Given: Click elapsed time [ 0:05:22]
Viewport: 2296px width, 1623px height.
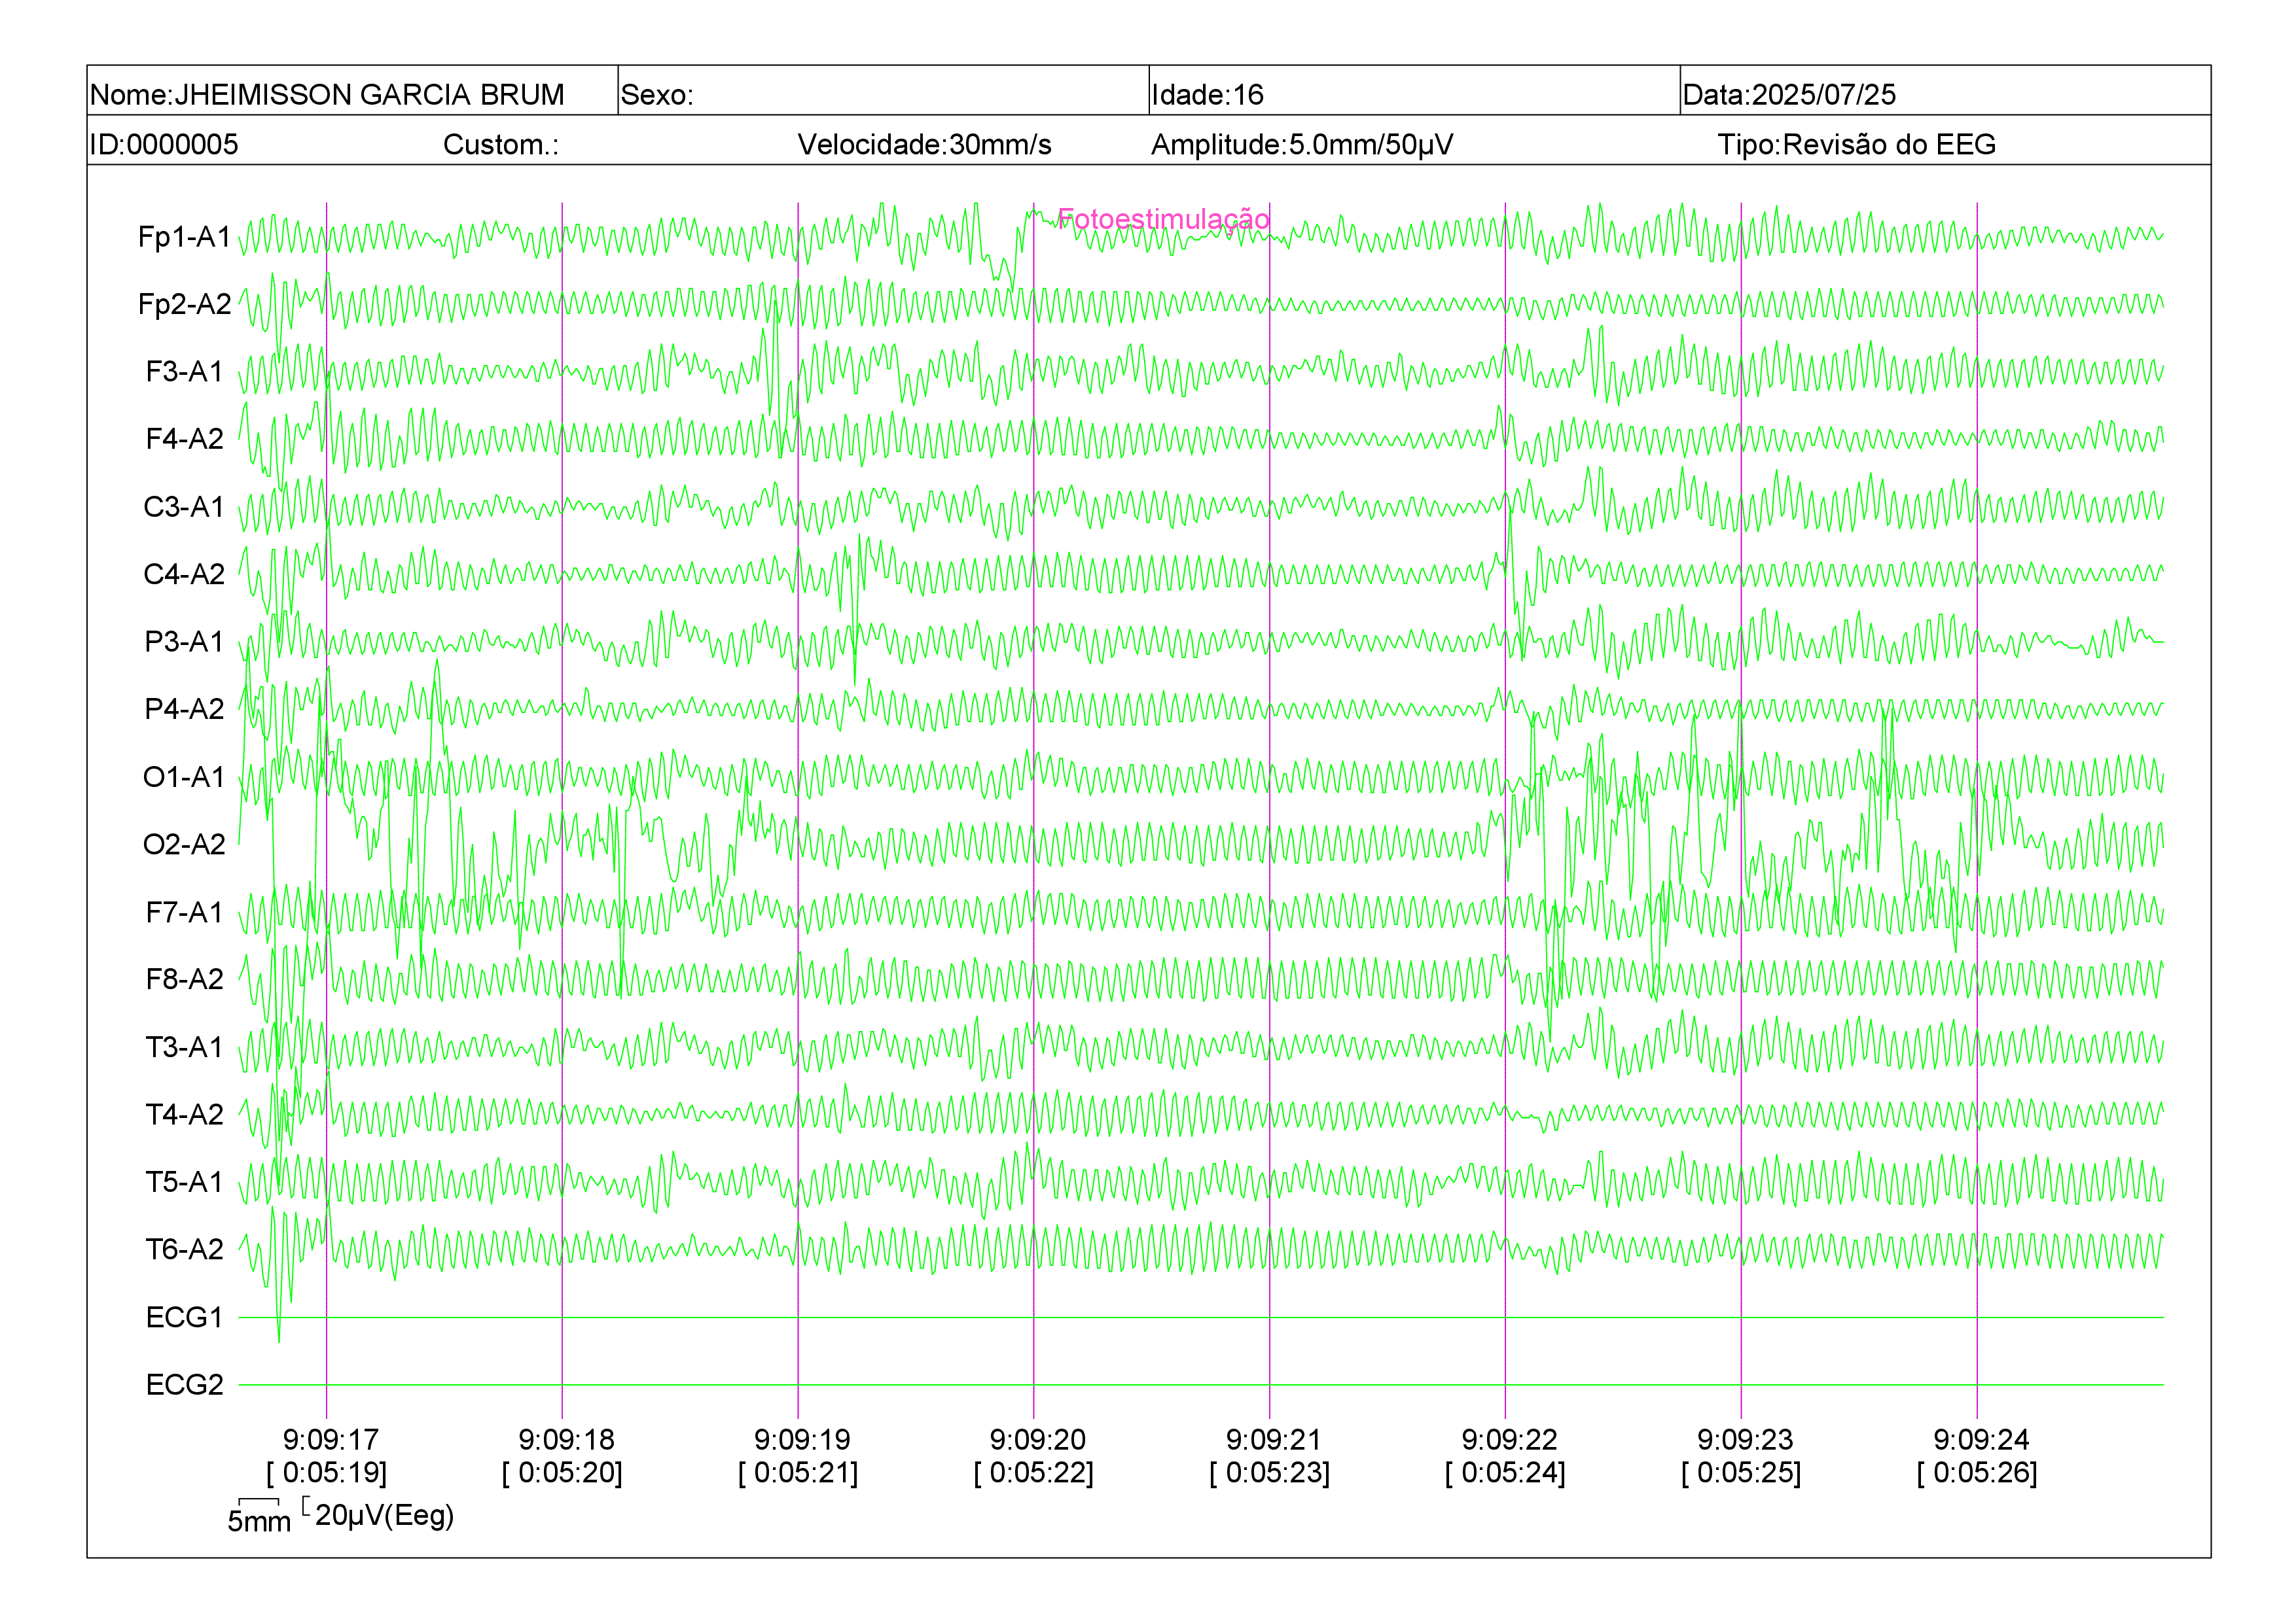Looking at the screenshot, I should [1033, 1472].
